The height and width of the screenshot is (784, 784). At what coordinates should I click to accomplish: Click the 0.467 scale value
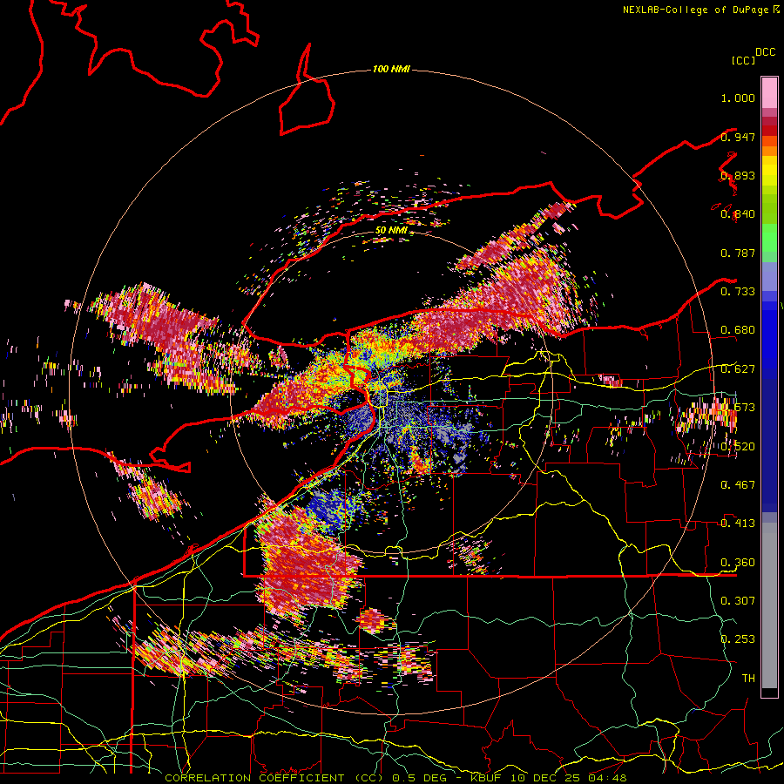(x=738, y=485)
